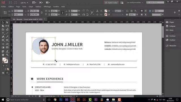Switch to Normal view mode
The image size is (181, 102).
3,73
